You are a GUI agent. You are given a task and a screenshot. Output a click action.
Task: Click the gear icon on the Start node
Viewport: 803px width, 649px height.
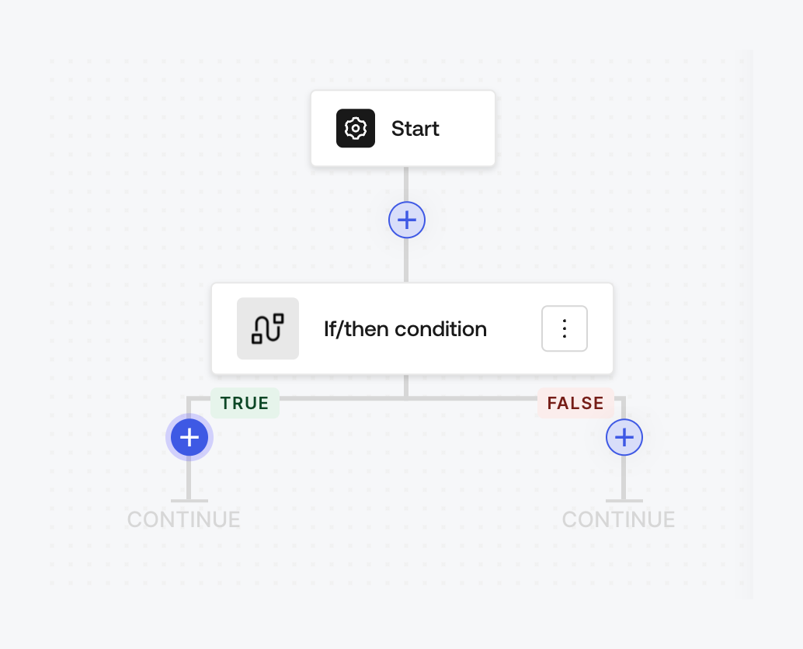pyautogui.click(x=356, y=128)
